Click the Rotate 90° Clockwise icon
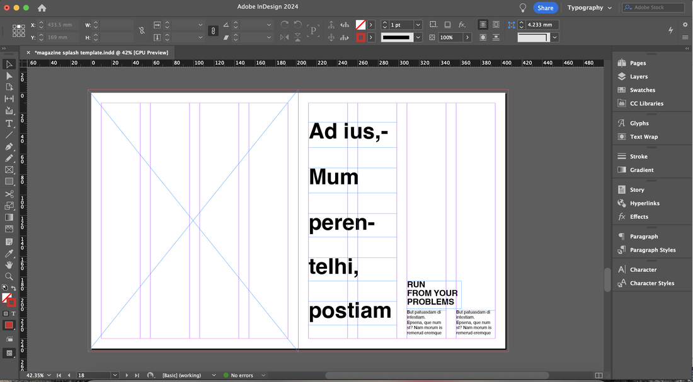 pos(285,25)
